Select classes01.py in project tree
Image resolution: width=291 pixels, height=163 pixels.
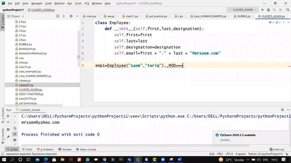point(26,85)
